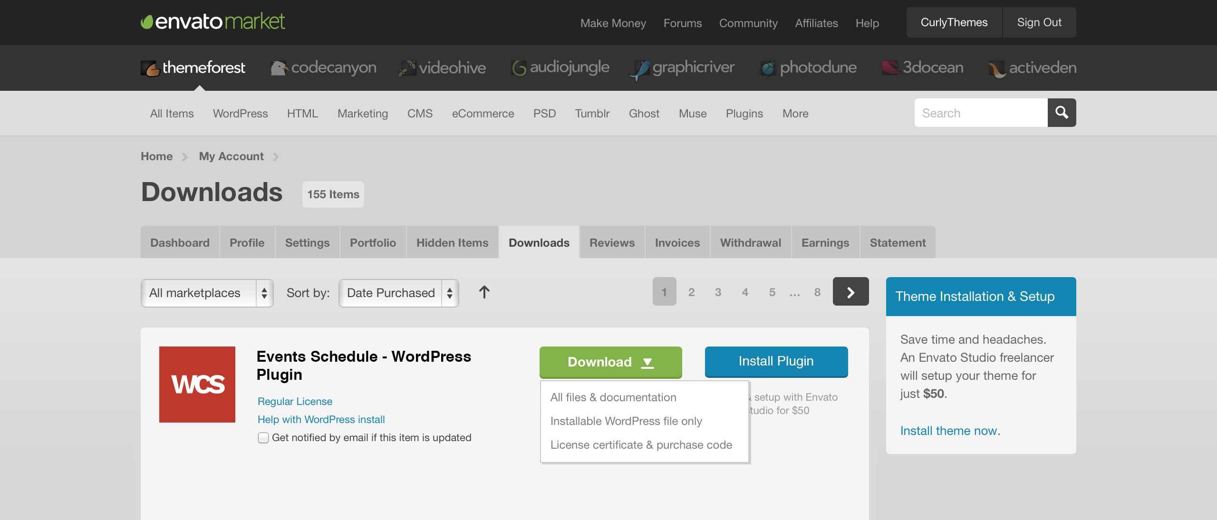The image size is (1217, 520).
Task: Switch to the Dashboard tab
Action: 180,242
